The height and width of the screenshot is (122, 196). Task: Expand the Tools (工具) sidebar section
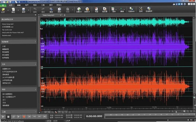[36, 112]
